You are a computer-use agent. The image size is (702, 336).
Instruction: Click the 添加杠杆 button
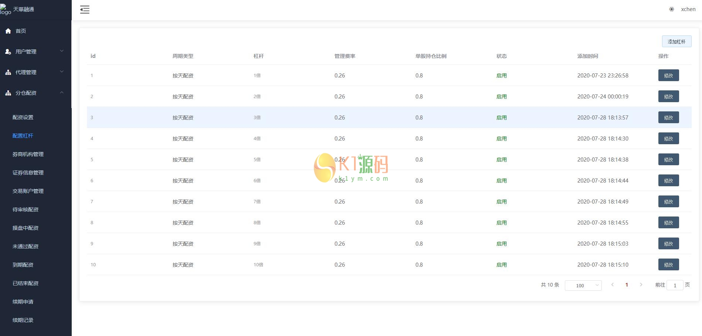point(676,42)
